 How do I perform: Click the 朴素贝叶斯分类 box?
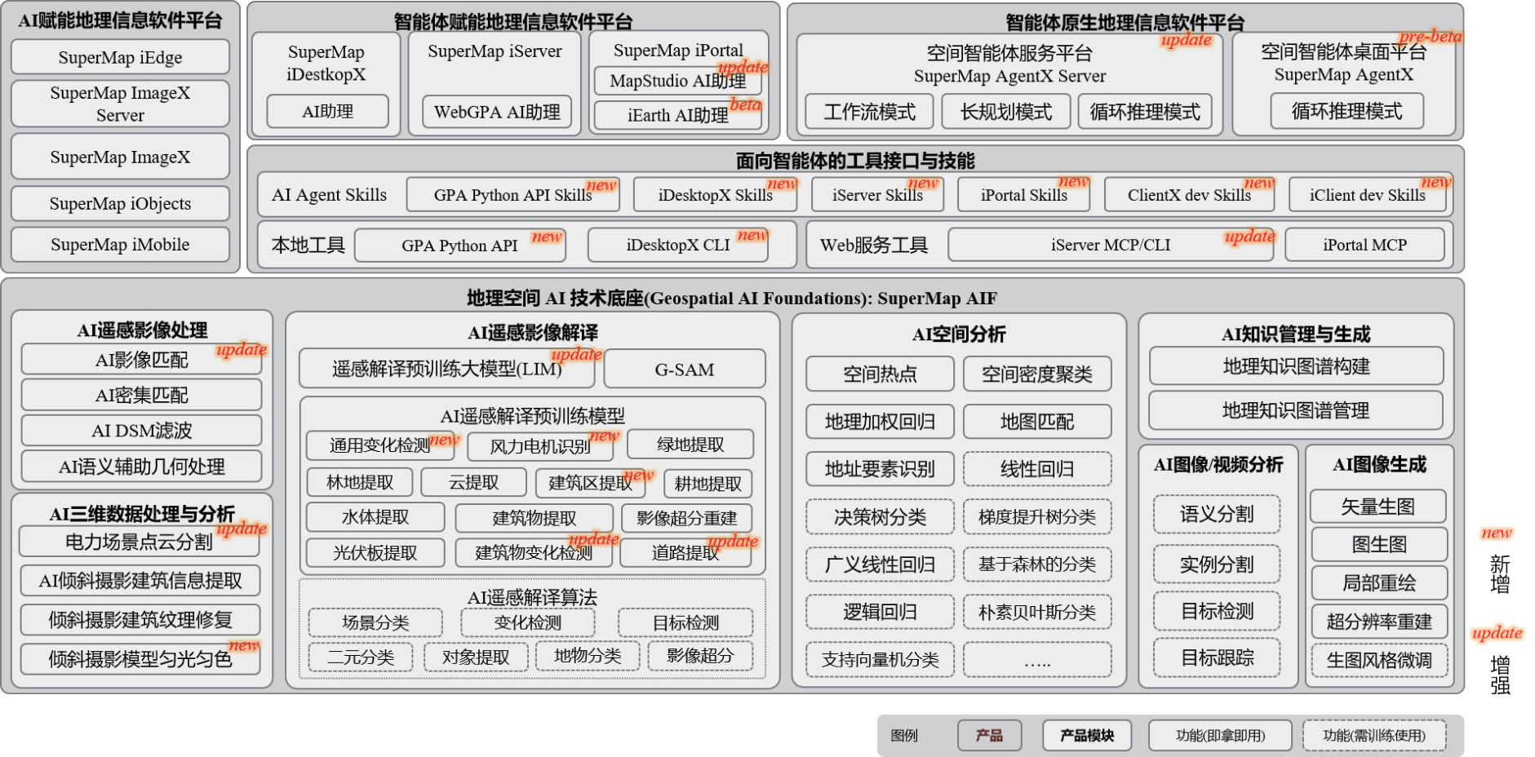1037,612
